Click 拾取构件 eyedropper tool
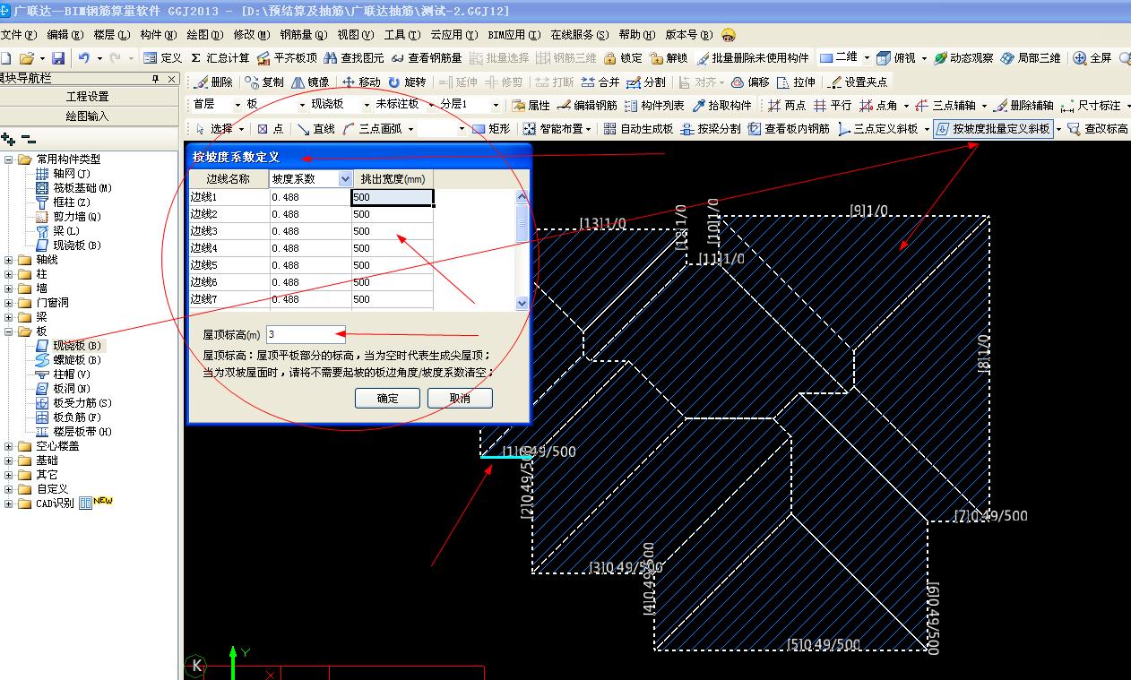This screenshot has height=680, width=1131. click(x=721, y=105)
